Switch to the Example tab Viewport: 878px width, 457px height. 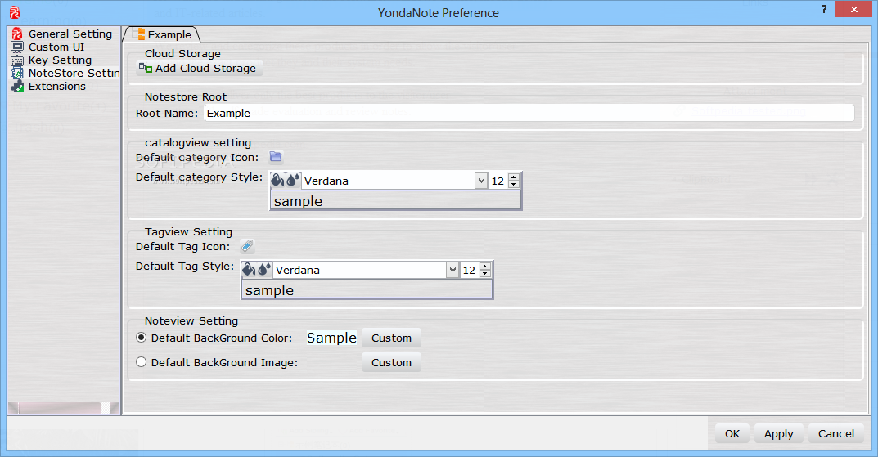coord(163,34)
